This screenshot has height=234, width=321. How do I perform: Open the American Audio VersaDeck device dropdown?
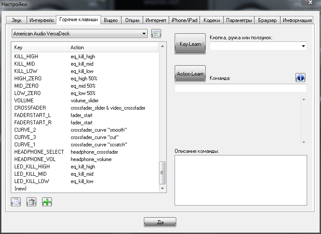click(x=80, y=34)
